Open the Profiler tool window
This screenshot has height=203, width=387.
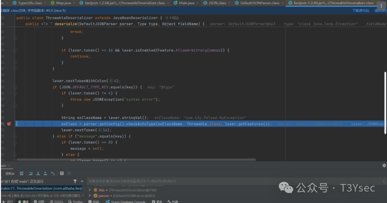point(76,202)
